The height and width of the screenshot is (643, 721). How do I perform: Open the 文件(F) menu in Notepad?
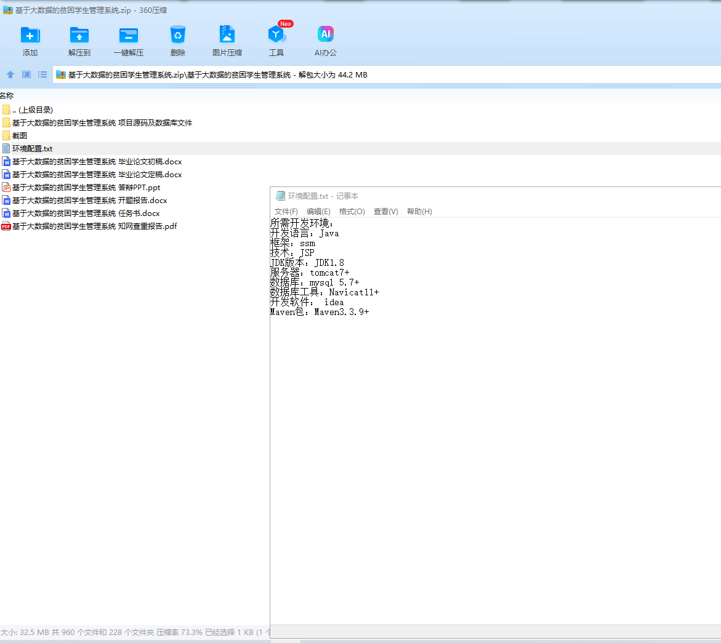[286, 212]
